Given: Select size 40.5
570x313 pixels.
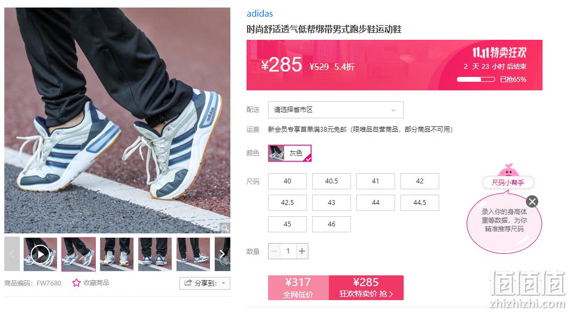Looking at the screenshot, I should [x=332, y=181].
